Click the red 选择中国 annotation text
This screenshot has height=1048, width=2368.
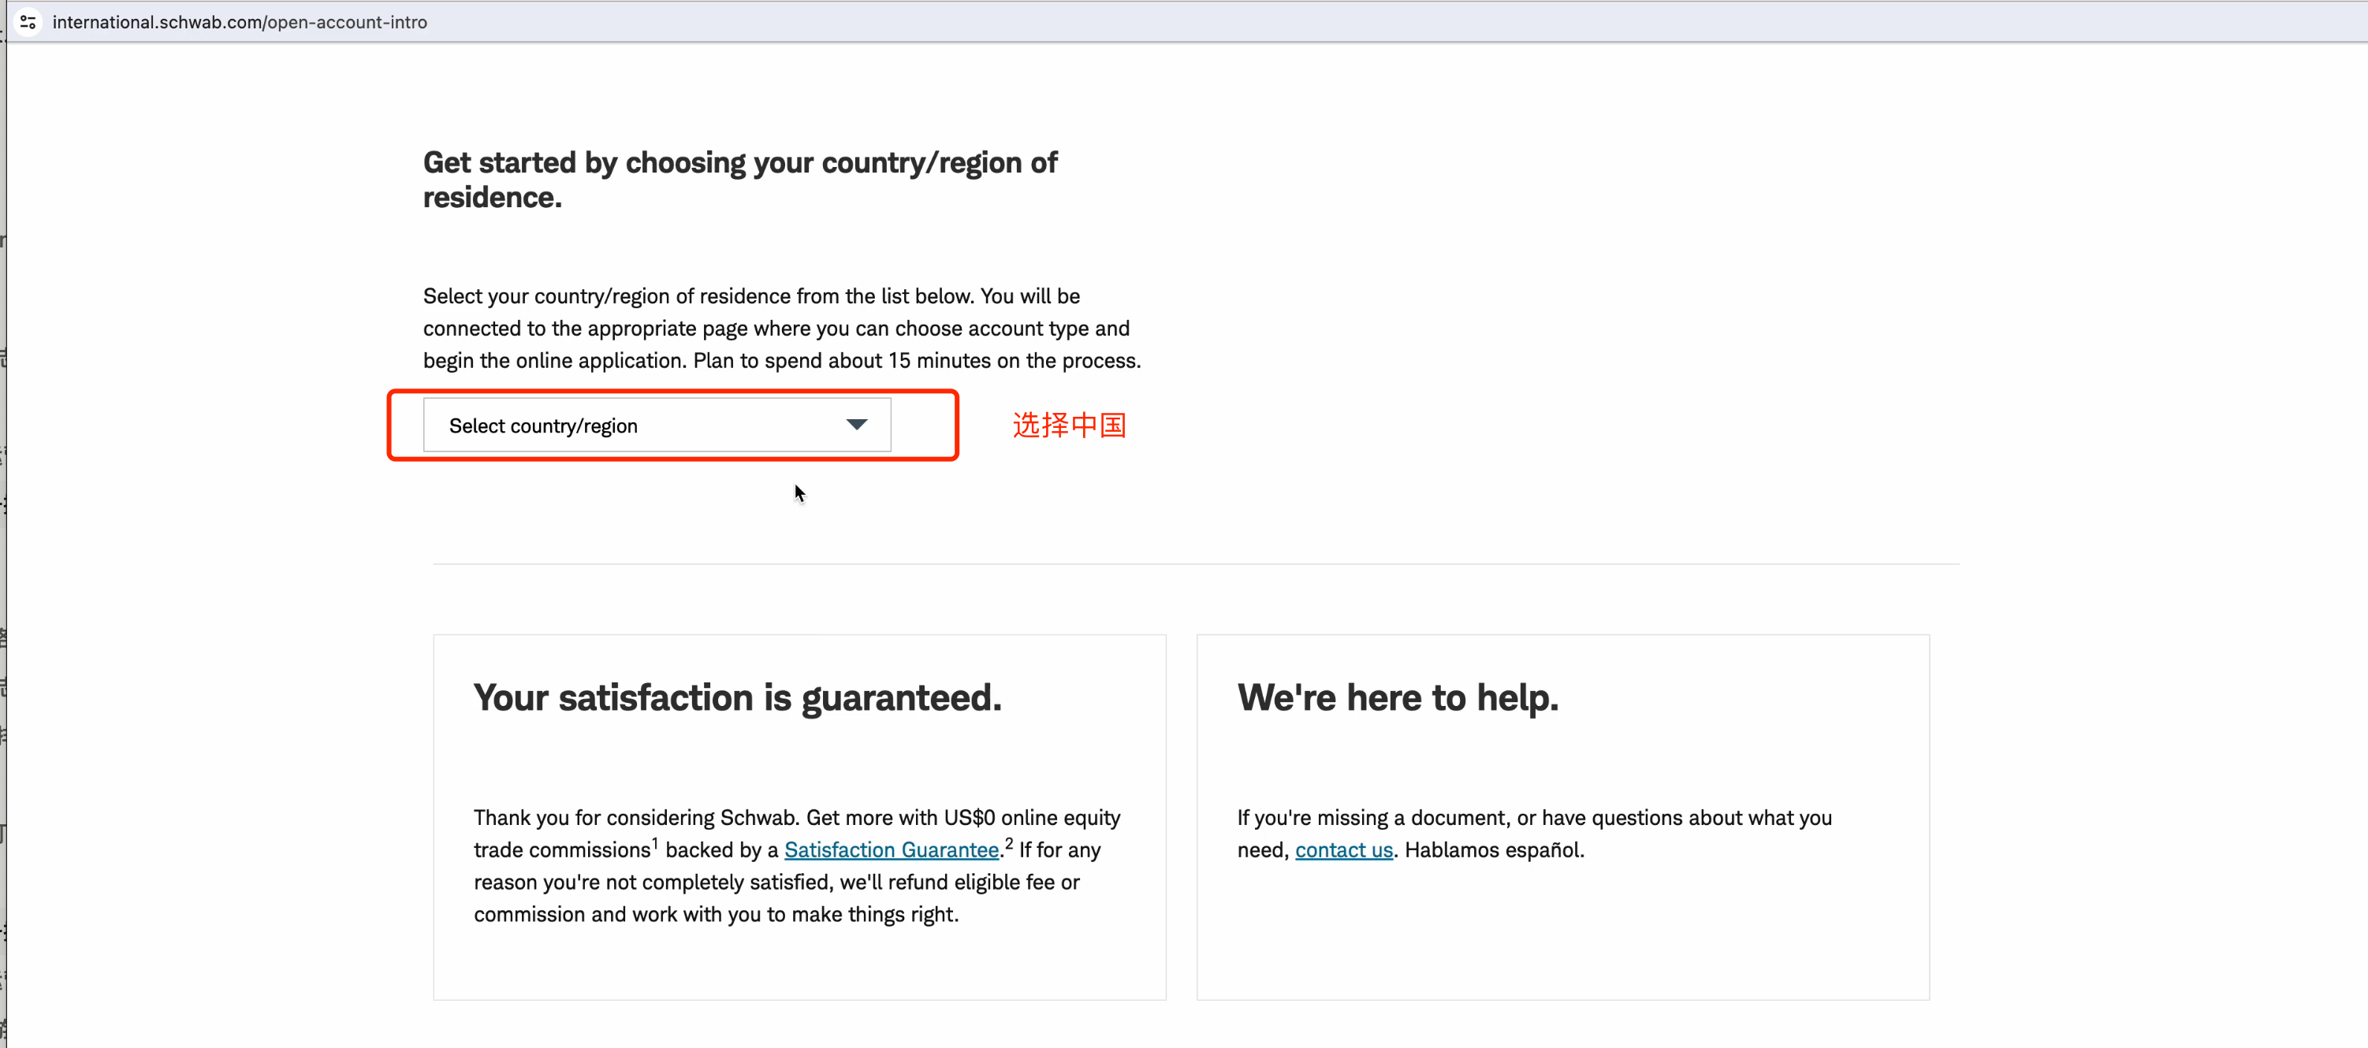[x=1069, y=426]
